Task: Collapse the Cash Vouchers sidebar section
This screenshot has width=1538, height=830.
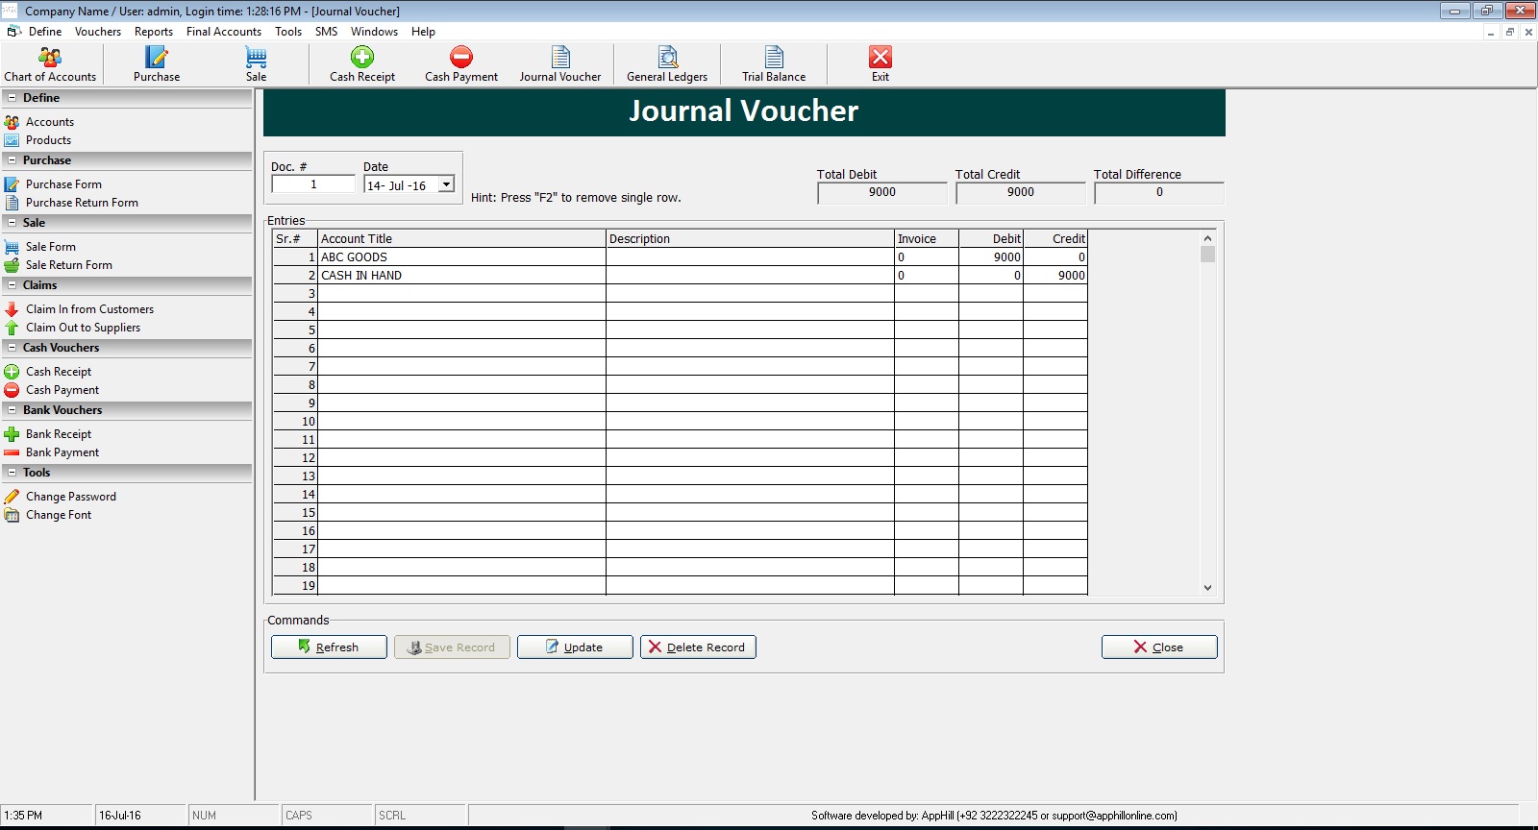Action: (12, 348)
